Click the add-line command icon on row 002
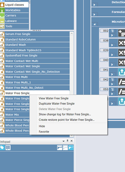125x172 pixels. [x=122, y=33]
